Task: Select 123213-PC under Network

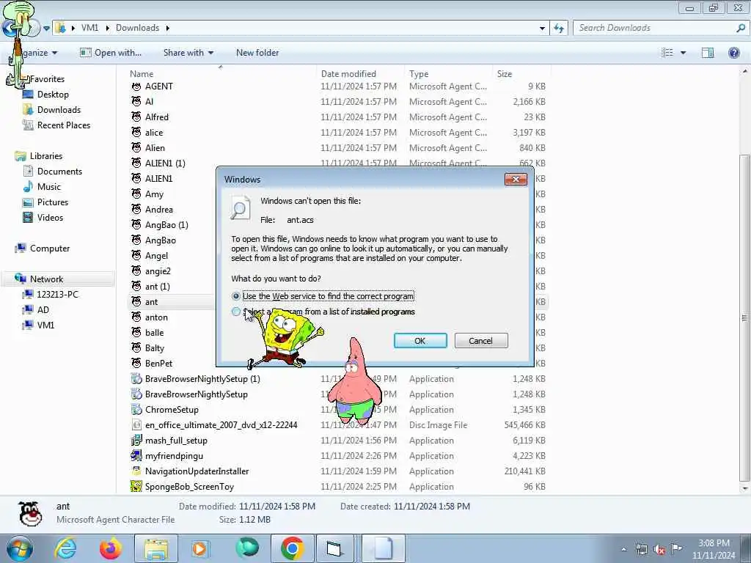Action: 57,295
